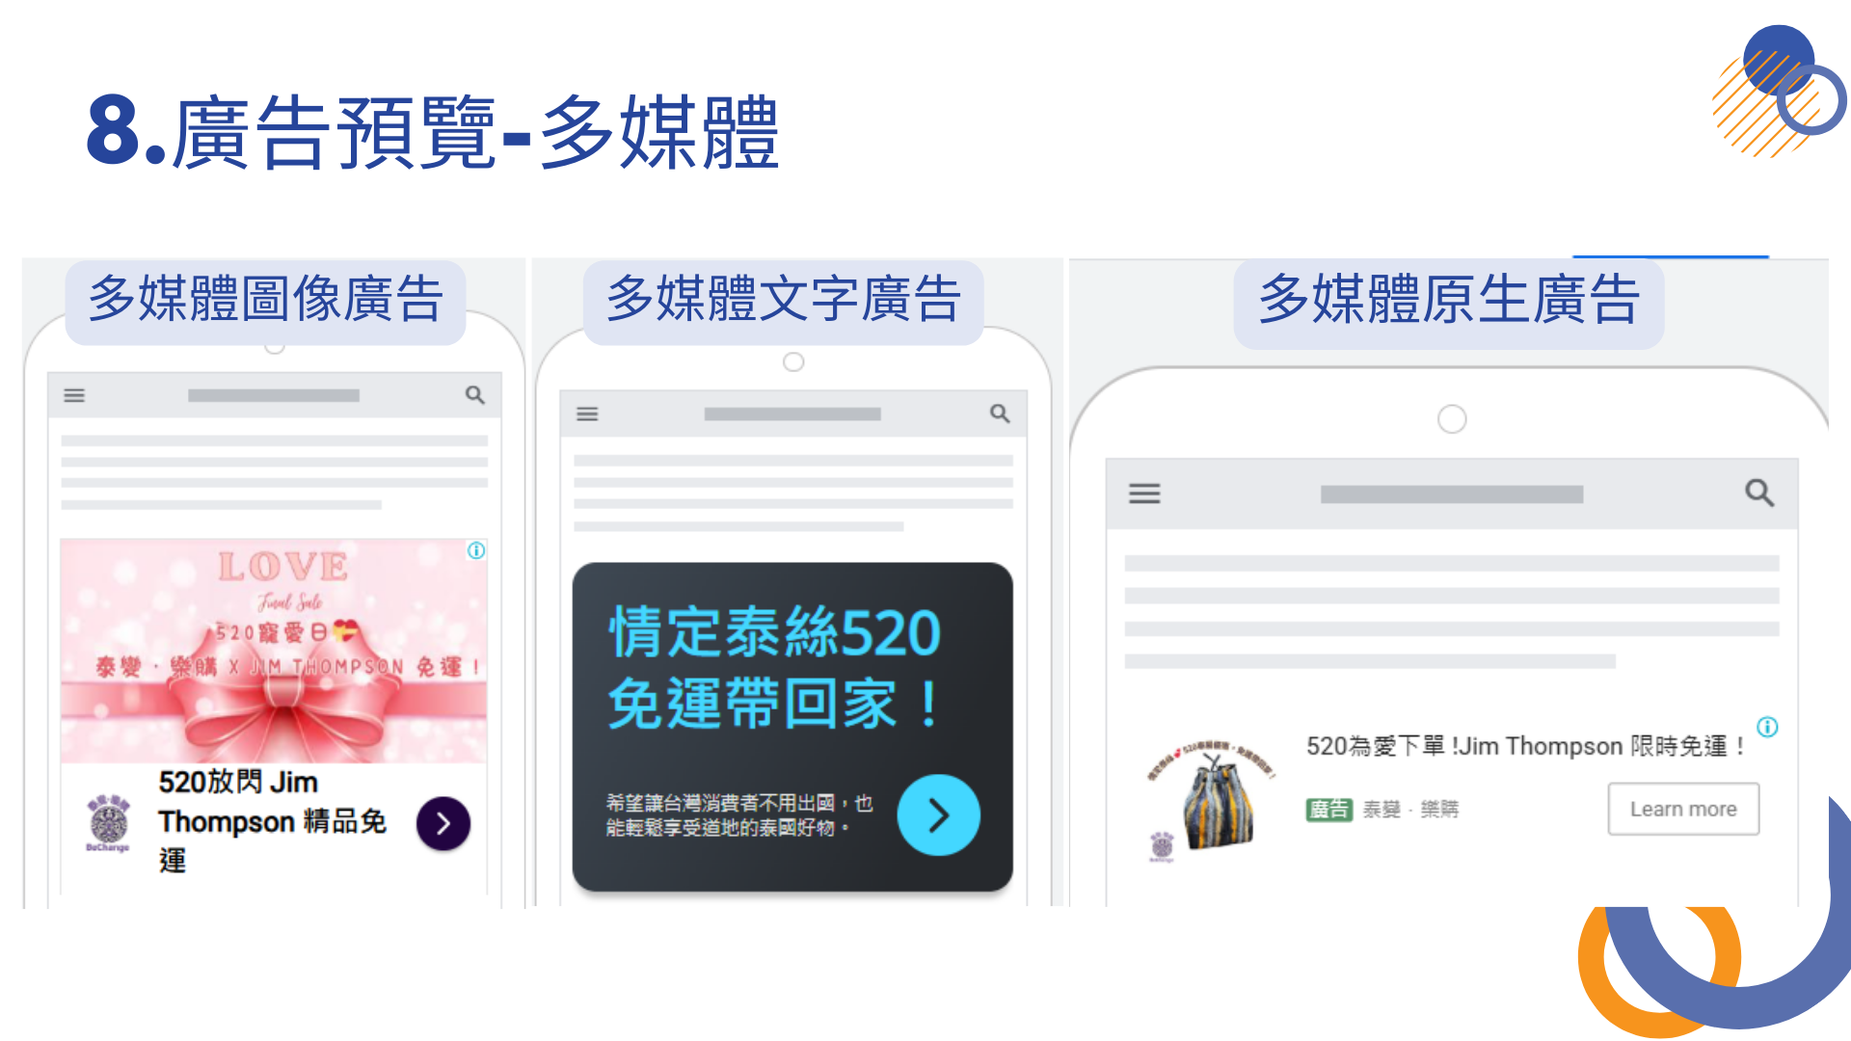Viewport: 1851px width, 1041px height.
Task: Click 520為愛下單 Jim Thompson native headline
Action: pyautogui.click(x=1525, y=746)
